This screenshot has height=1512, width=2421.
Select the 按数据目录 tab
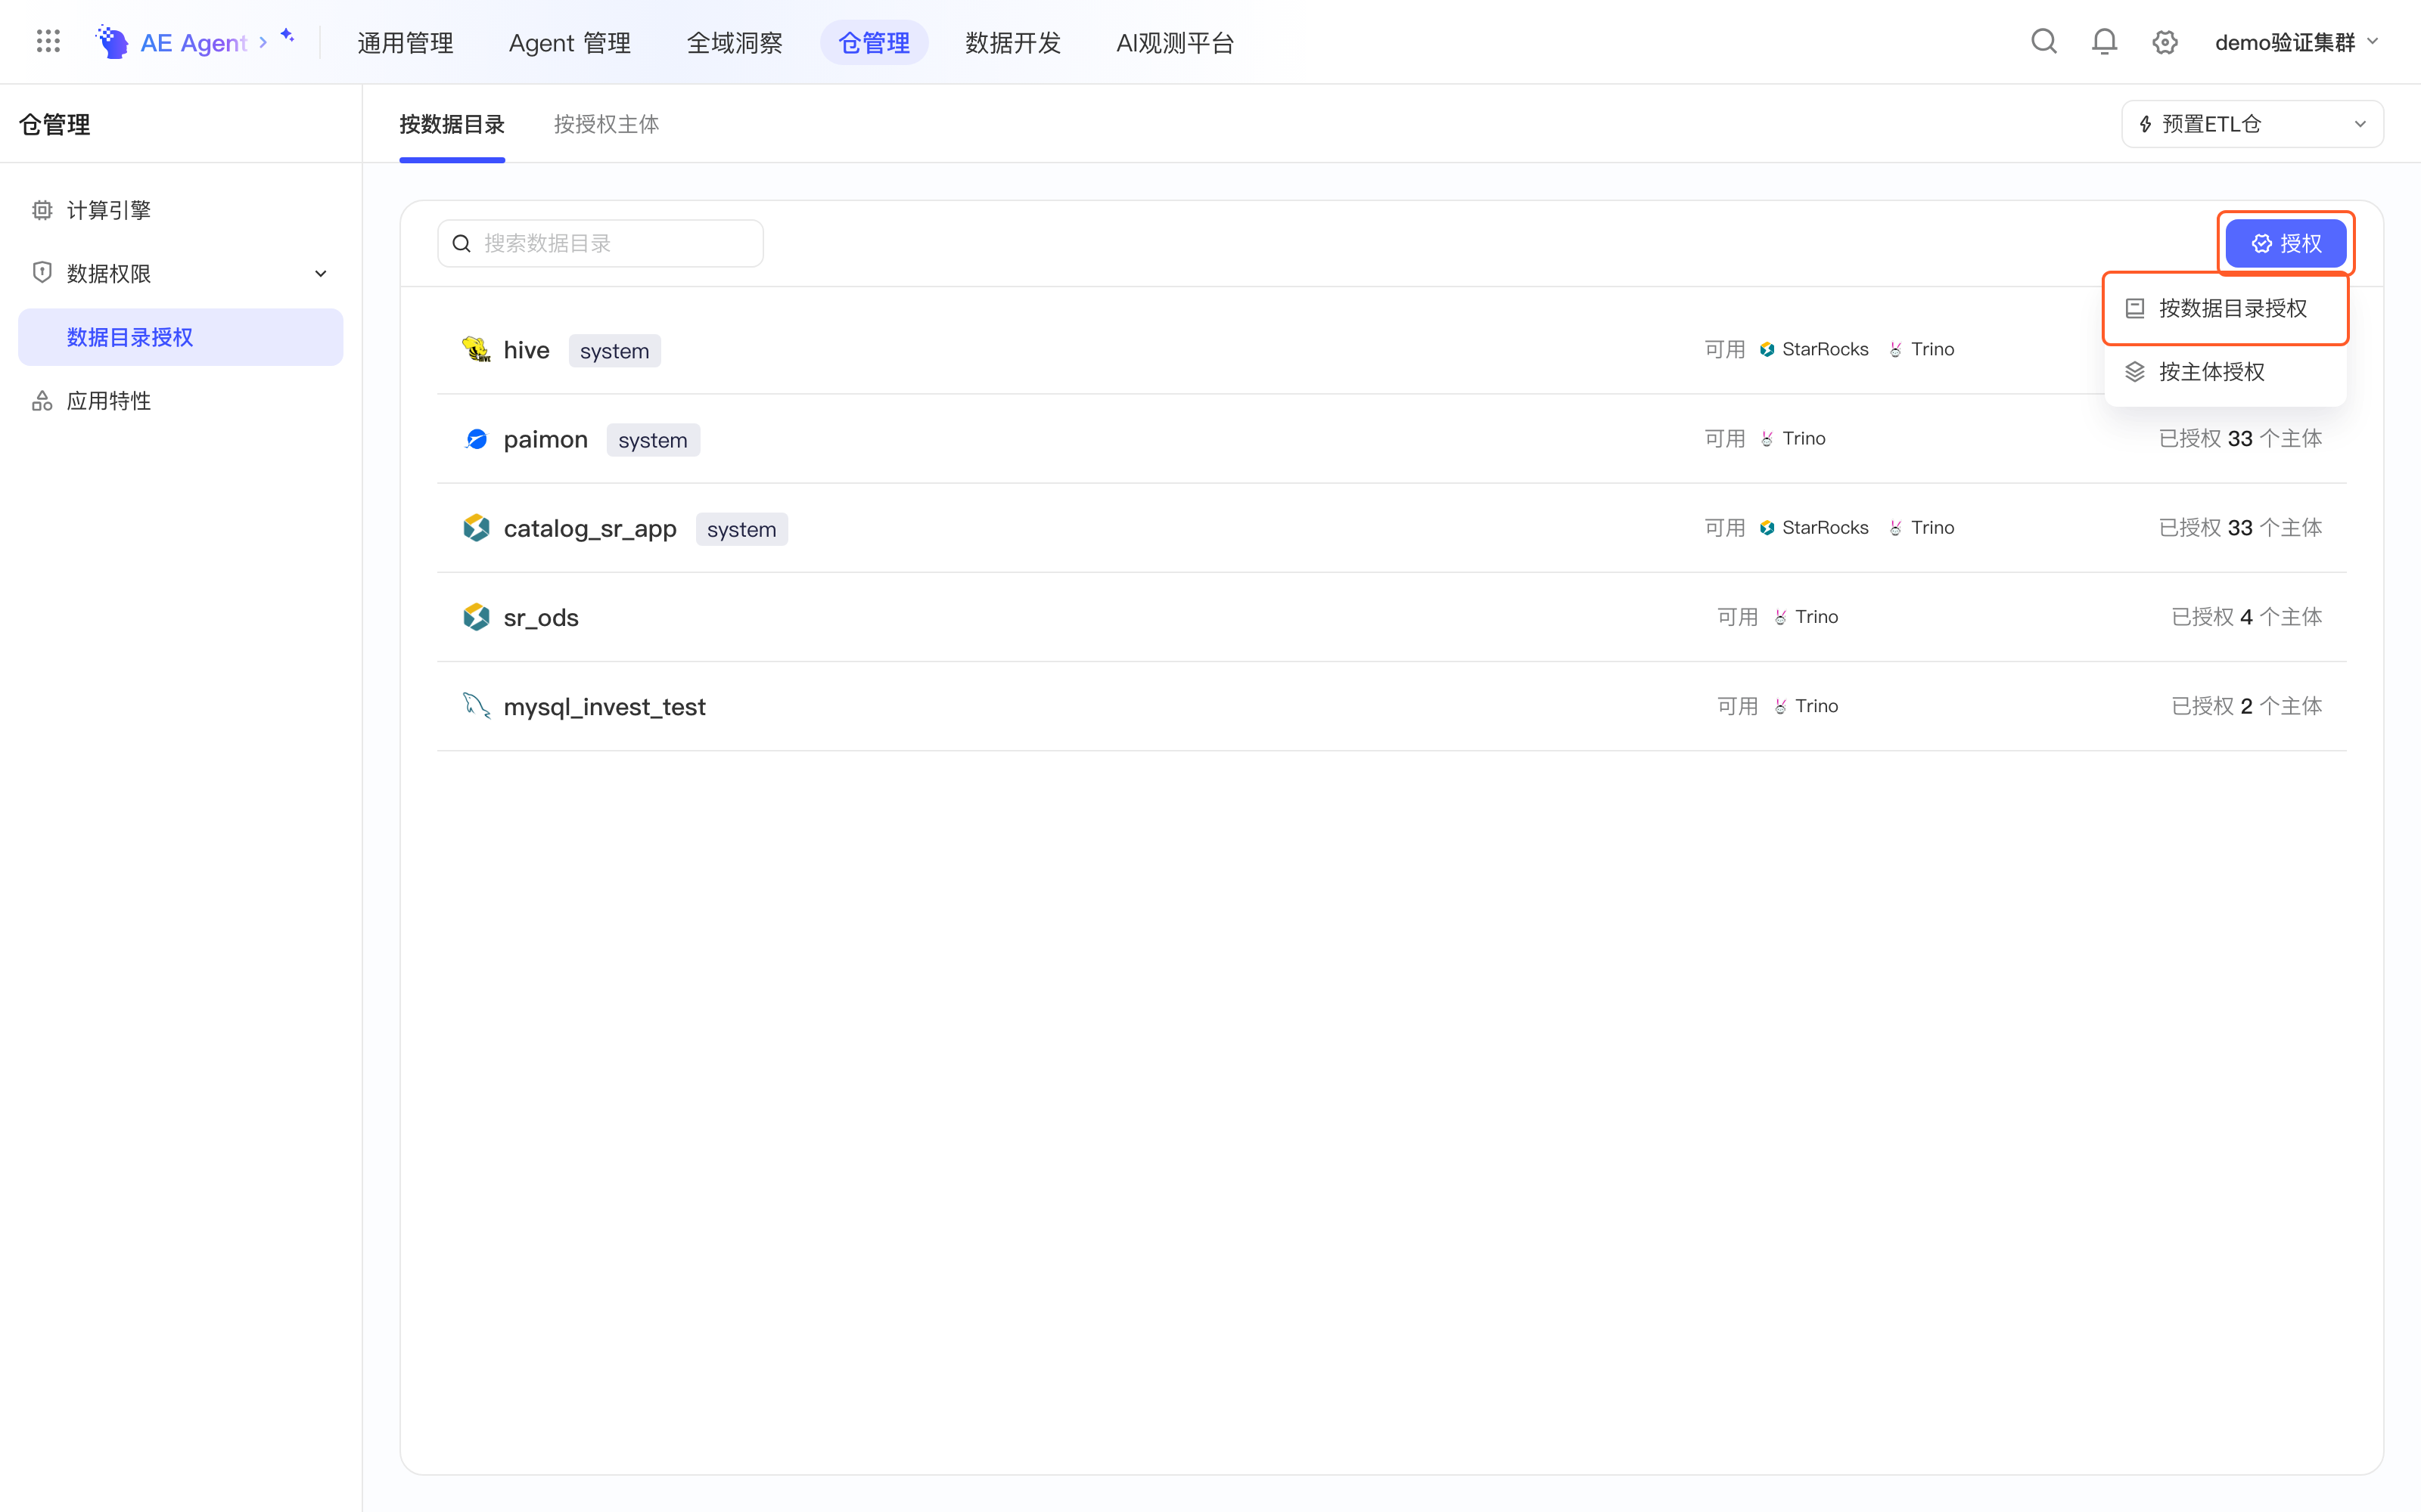coord(452,124)
